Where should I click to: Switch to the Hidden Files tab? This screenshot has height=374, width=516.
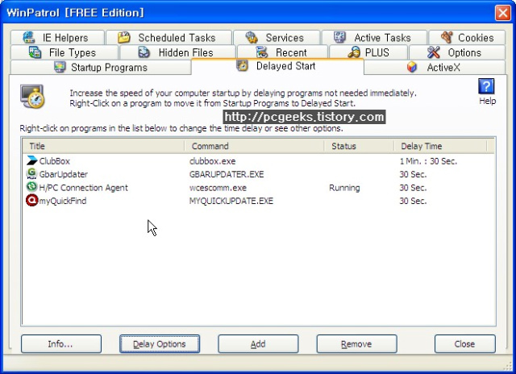pos(177,52)
